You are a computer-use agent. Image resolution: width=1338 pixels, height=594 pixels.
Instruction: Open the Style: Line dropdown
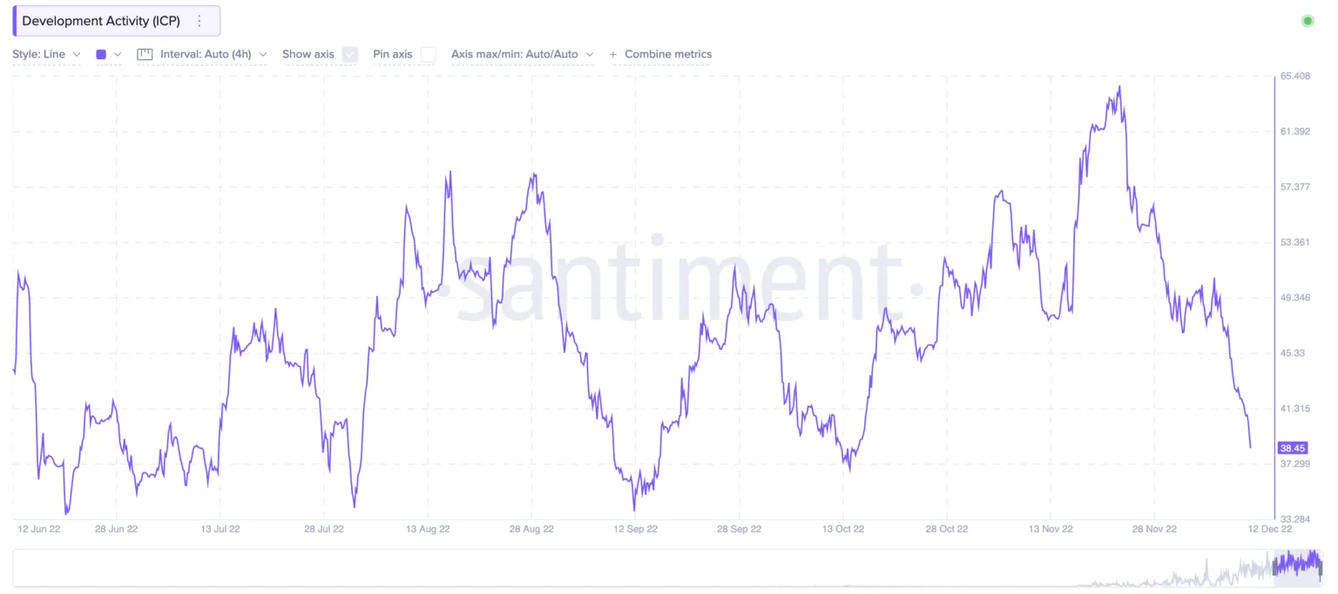[x=46, y=54]
